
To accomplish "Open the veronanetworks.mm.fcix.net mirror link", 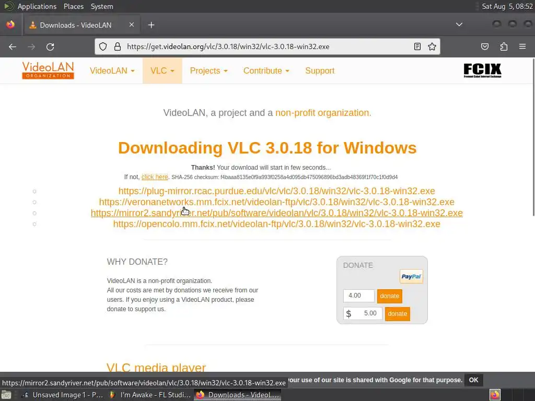I will pos(277,202).
